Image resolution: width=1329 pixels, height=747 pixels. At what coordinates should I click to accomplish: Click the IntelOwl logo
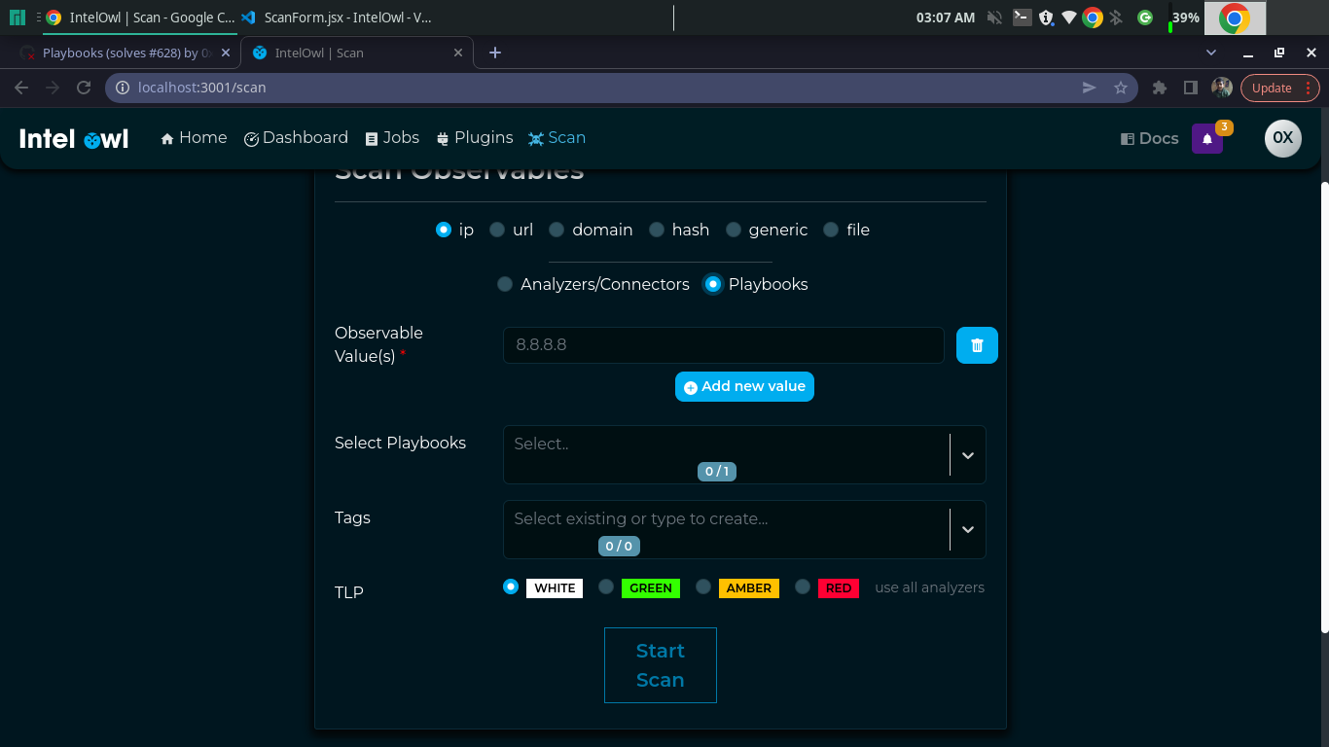point(74,139)
